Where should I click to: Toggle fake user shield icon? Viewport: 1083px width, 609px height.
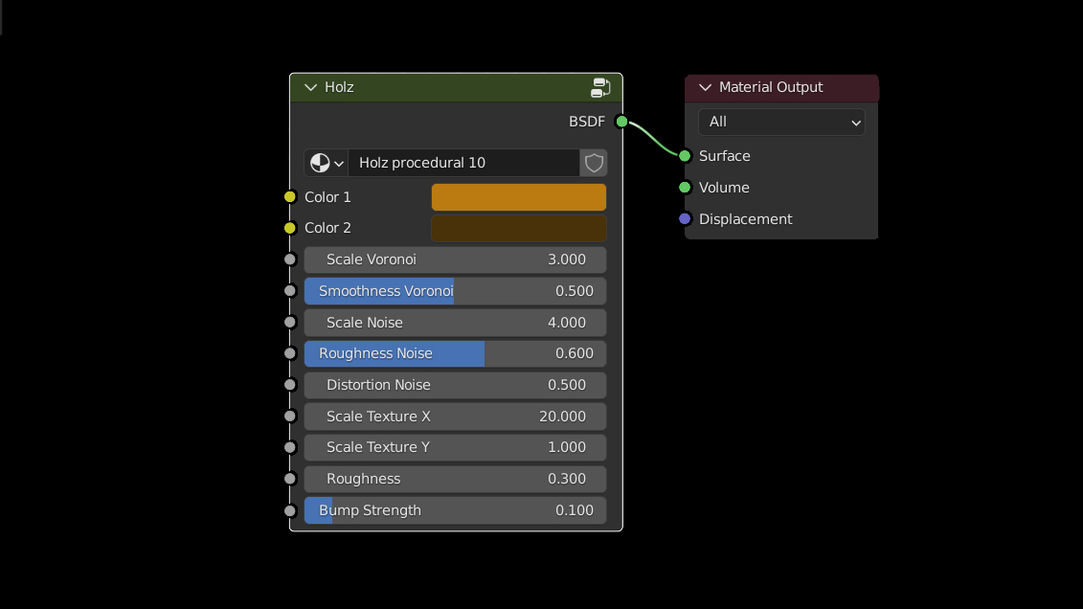point(594,163)
